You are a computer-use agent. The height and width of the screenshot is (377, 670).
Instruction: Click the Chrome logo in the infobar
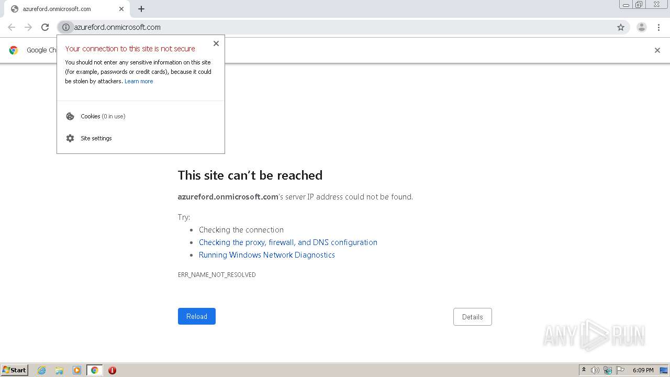[x=14, y=50]
